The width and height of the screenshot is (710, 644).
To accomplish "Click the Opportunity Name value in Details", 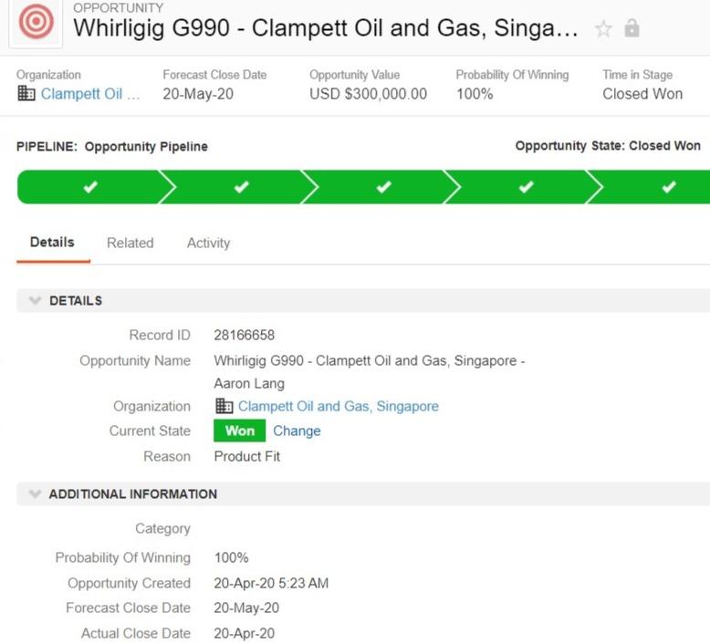I will pos(370,372).
